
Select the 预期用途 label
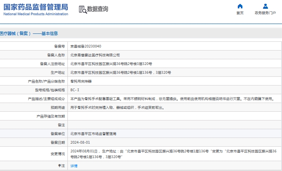click(x=58, y=108)
